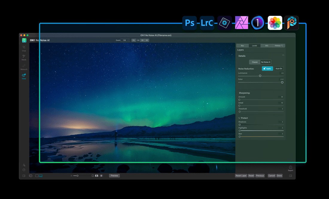Click the Affinity Photo icon
Screen dimensions: 329x199
241,23
